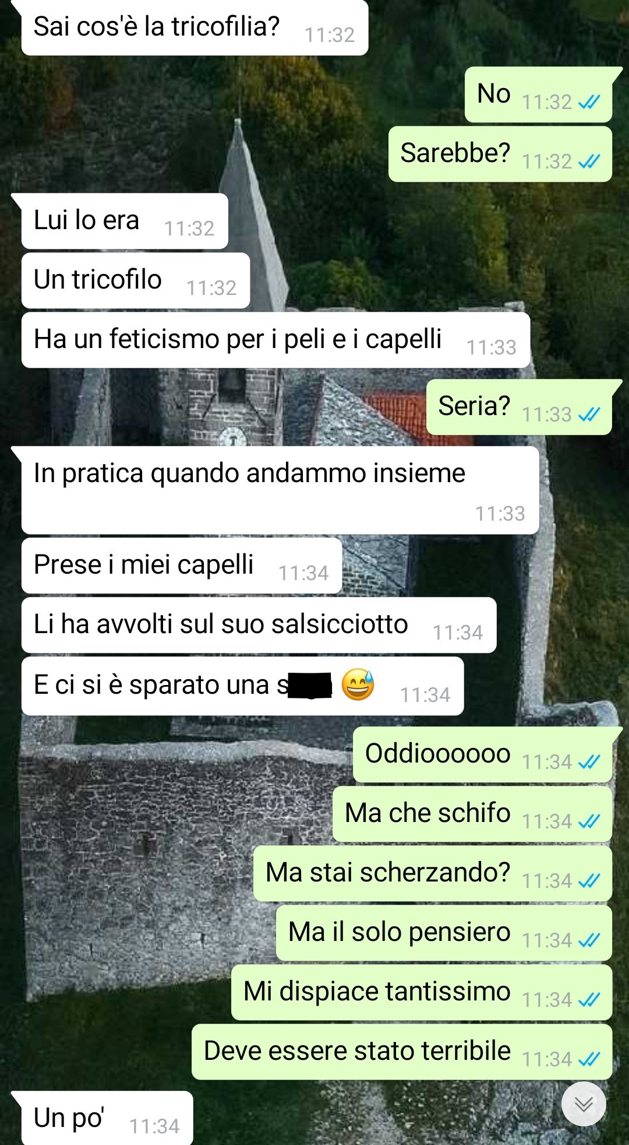Select the "Un po'" message bubble
Image resolution: width=629 pixels, height=1145 pixels.
[107, 1118]
